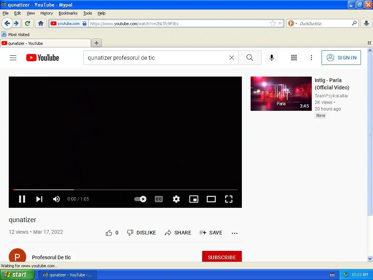Open the YouTube hamburger guide menu
Viewport: 373px width, 280px height.
point(13,58)
